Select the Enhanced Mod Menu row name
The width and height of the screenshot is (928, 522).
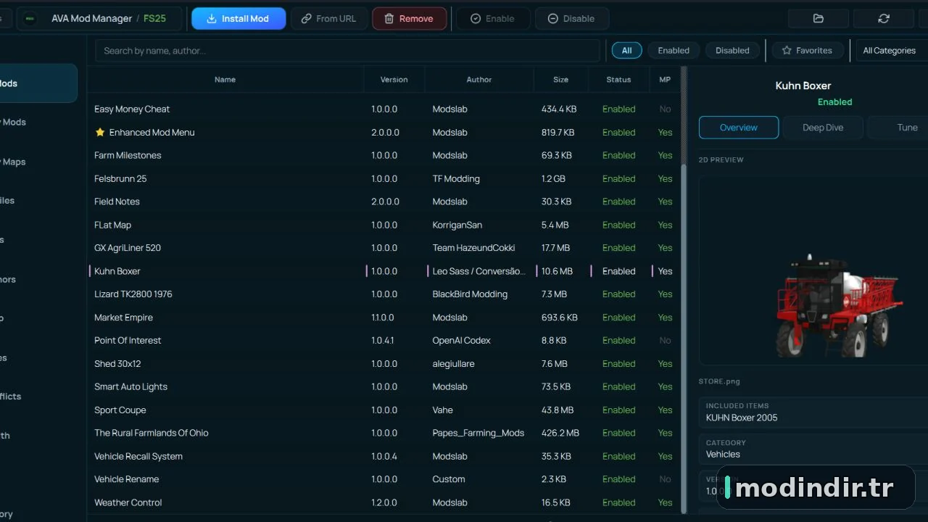tap(152, 133)
